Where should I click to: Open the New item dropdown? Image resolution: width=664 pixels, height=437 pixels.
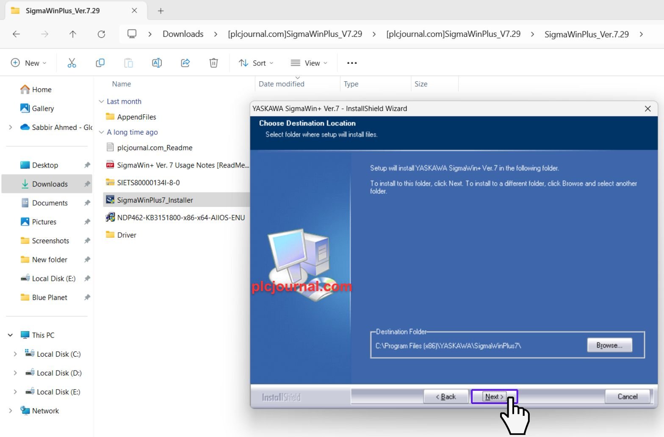pos(28,63)
